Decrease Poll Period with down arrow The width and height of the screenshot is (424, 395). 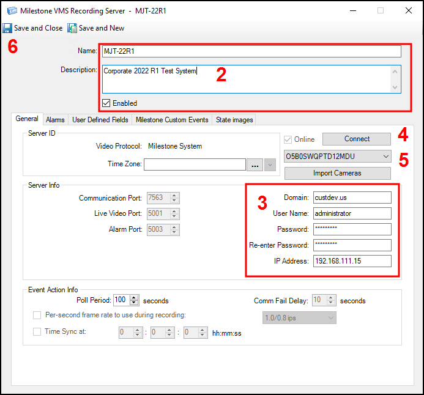coord(134,303)
